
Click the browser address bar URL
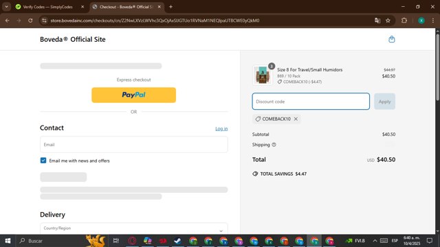tap(155, 21)
